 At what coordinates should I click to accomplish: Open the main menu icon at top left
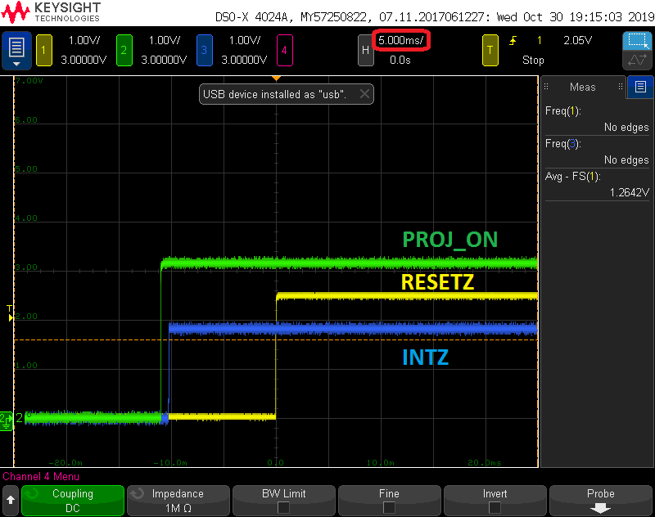pos(16,50)
